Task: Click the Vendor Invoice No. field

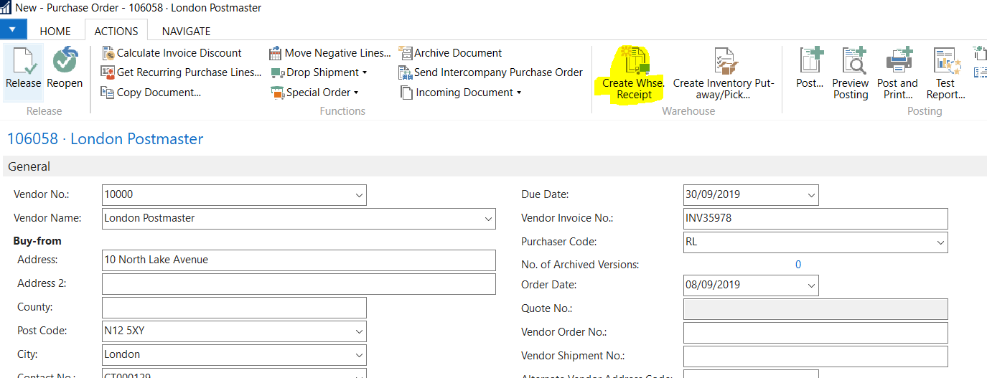Action: (x=815, y=218)
